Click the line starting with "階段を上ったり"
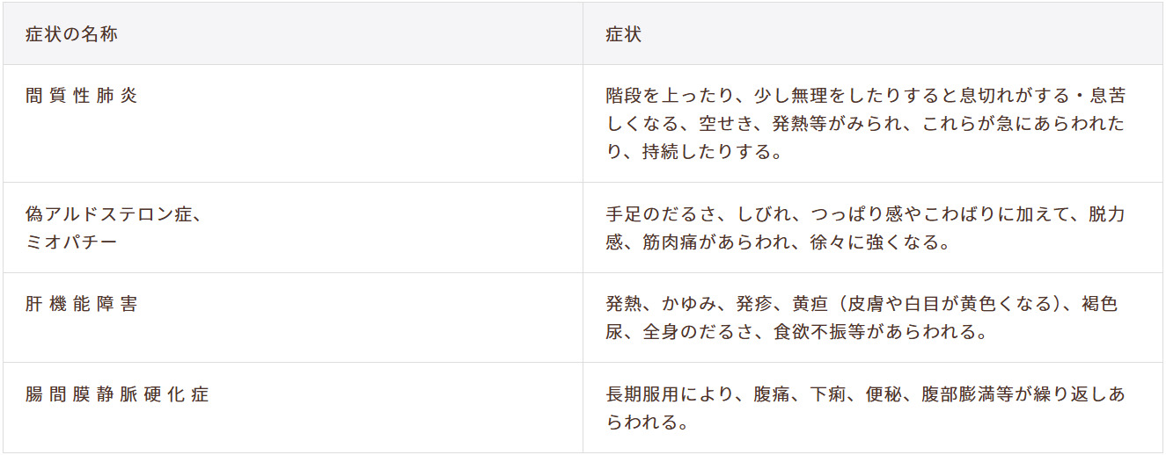The height and width of the screenshot is (455, 1166). point(864,96)
